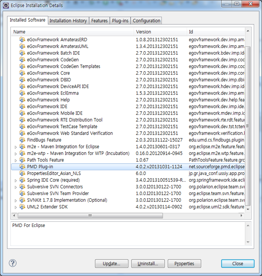Click the Subversive SVN Team Provider icon
The image size is (262, 276).
coord(22,193)
